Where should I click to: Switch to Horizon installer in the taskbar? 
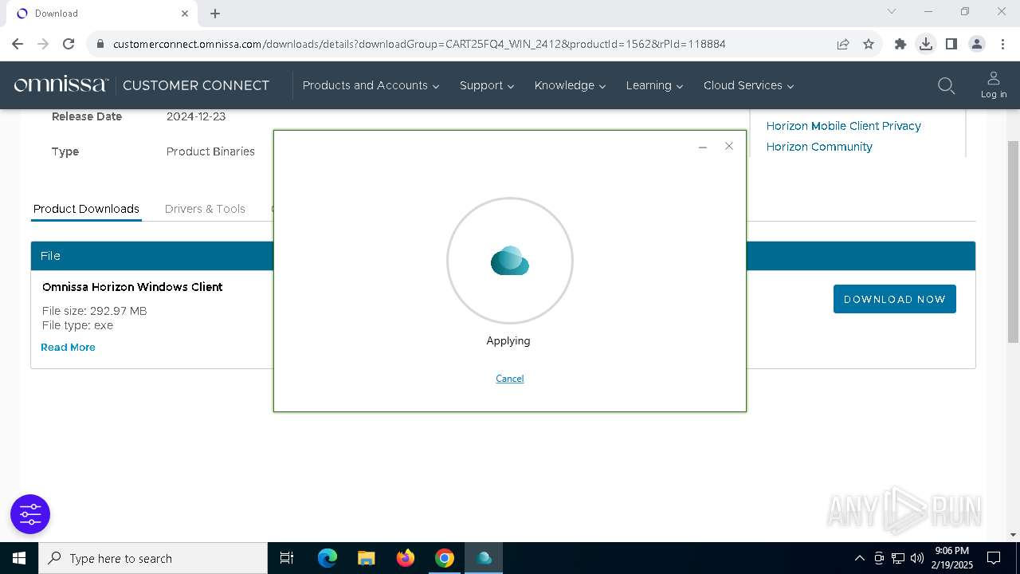point(484,558)
